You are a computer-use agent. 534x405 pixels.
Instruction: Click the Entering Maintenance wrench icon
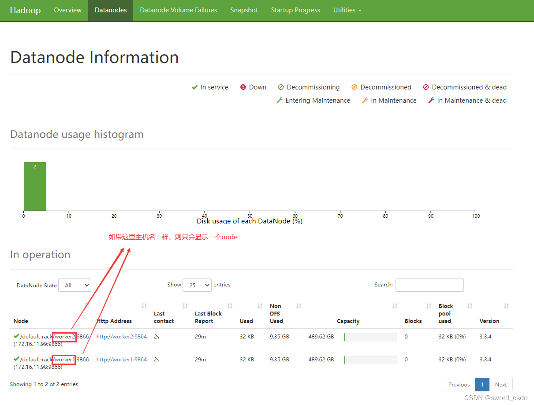coord(279,100)
